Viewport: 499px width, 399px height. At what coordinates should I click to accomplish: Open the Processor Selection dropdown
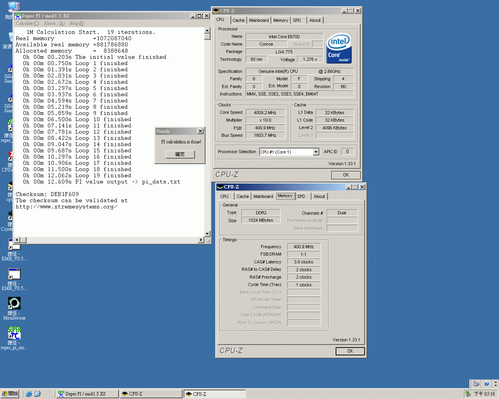[x=316, y=152]
